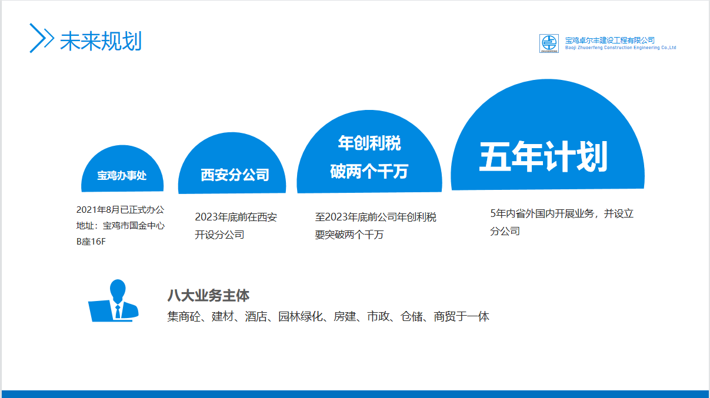Select the 五年计划 large semicircle
This screenshot has height=398, width=710.
coord(548,135)
